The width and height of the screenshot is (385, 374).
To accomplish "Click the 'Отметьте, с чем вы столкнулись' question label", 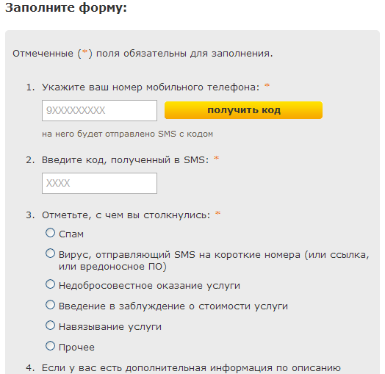I will pyautogui.click(x=126, y=215).
